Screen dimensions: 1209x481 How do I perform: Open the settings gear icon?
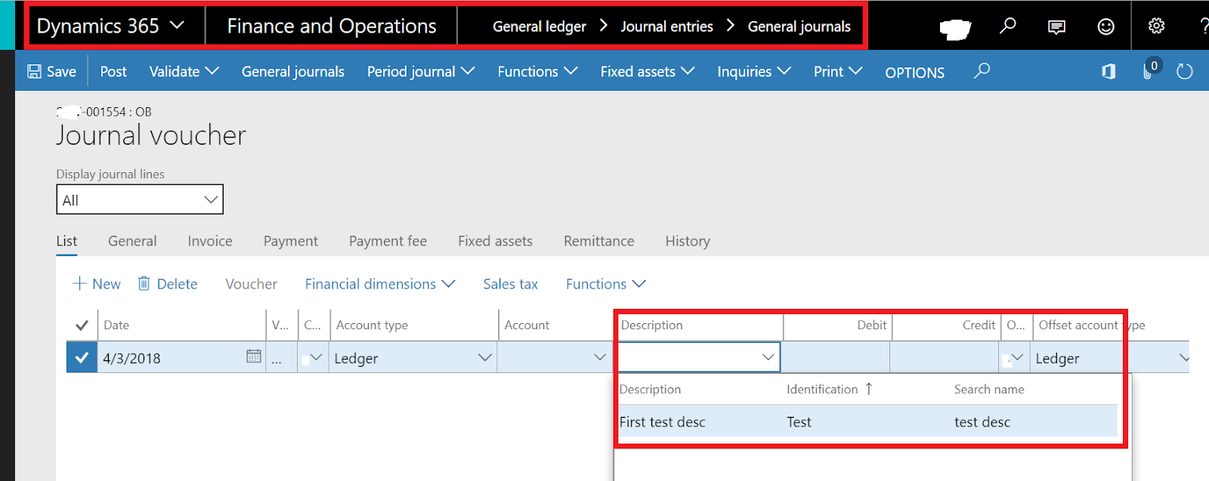(1156, 26)
